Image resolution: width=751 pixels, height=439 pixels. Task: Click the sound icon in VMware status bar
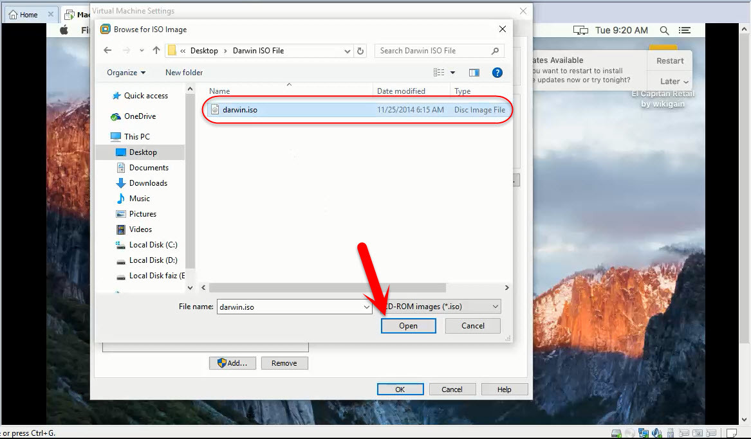pyautogui.click(x=656, y=433)
